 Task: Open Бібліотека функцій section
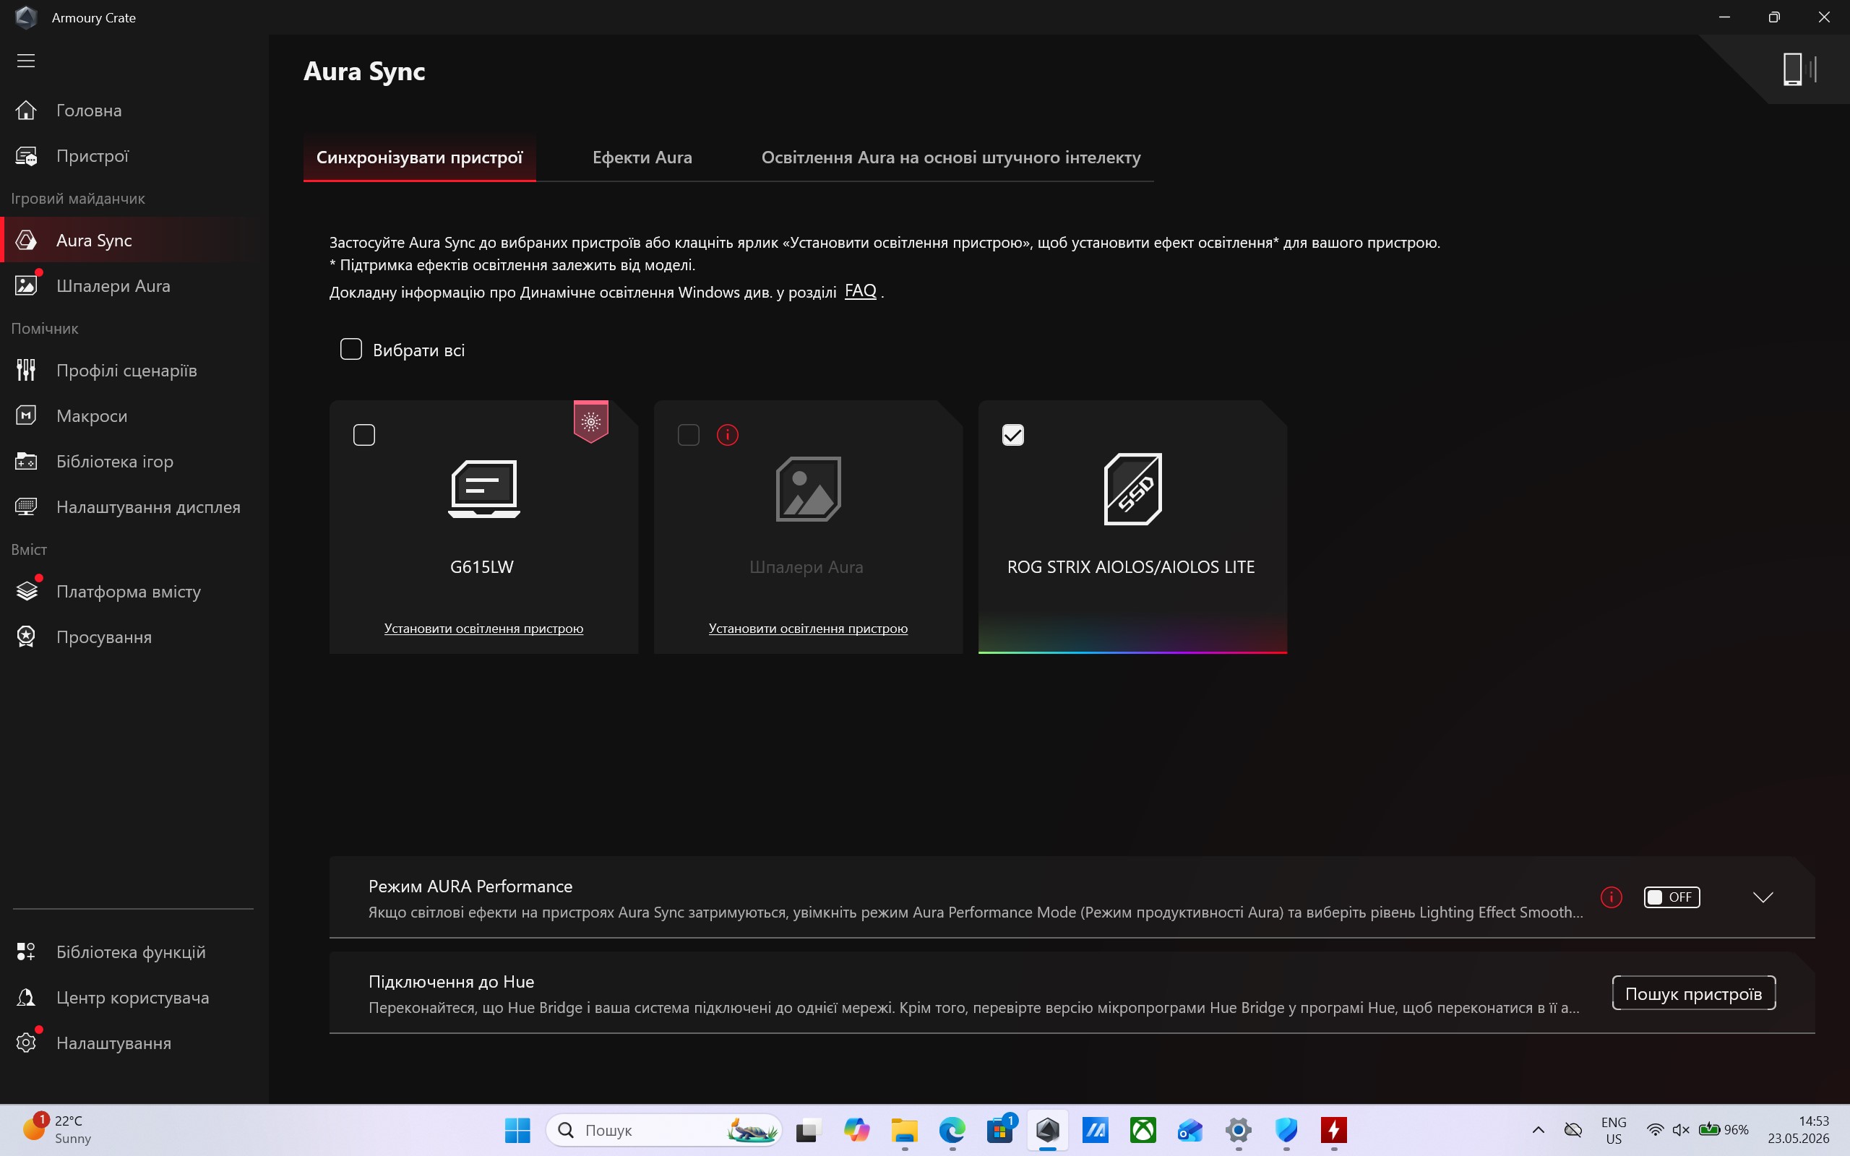coord(134,952)
